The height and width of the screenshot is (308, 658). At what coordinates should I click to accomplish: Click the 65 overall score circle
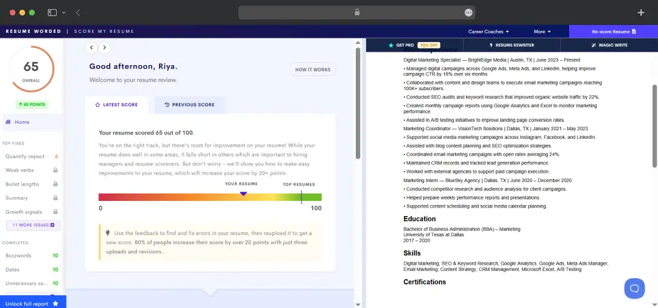coord(31,69)
